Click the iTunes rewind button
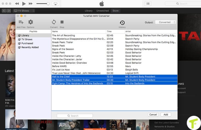Image resolution: width=201 pixels, height=130 pixels. click(x=17, y=4)
